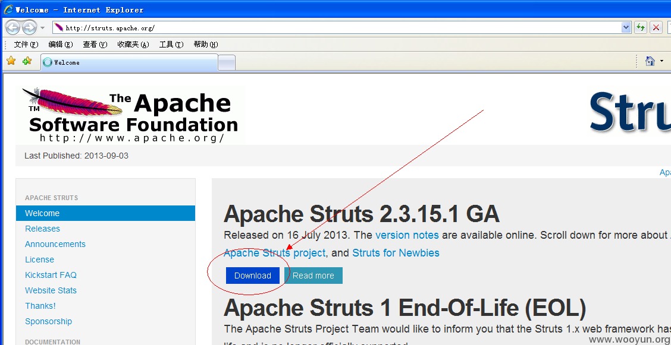This screenshot has width=671, height=345.
Task: Open the 收藏夹(A) menu
Action: [x=133, y=45]
